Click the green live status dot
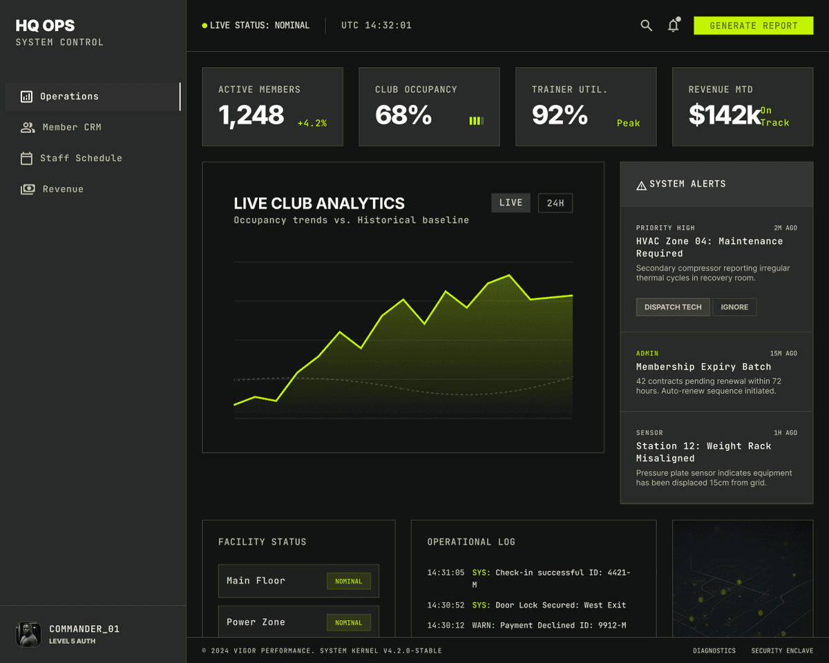The height and width of the screenshot is (663, 829). (x=204, y=26)
